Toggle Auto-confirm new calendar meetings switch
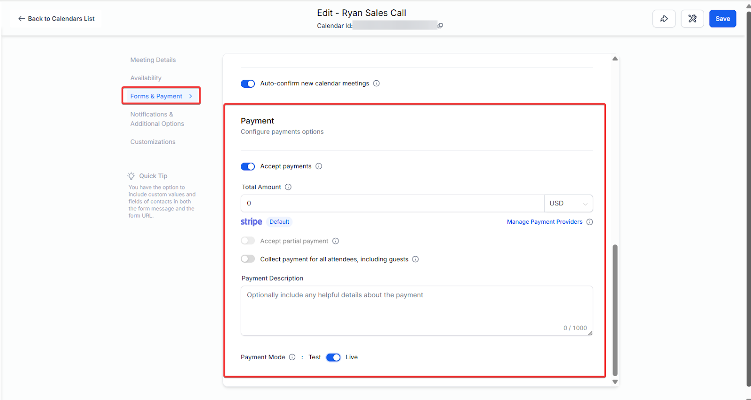751x400 pixels. [x=248, y=83]
